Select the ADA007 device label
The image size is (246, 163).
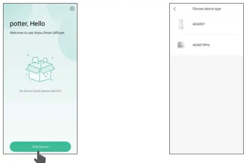pos(198,24)
